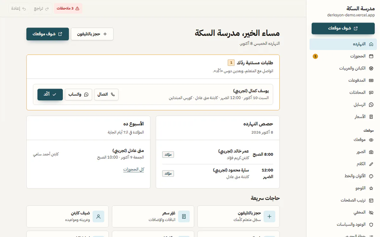Click the إعادة redo button

pyautogui.click(x=19, y=8)
